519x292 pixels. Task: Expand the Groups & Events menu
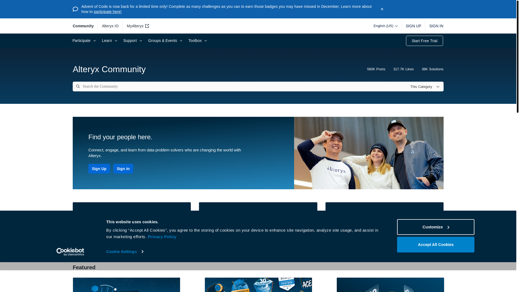[x=165, y=41]
